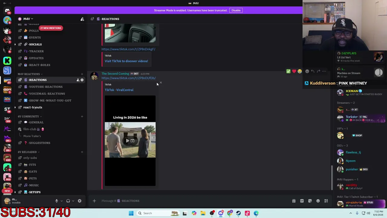Create a channel in 4V COMMUNITY
387x218 pixels.
[82, 117]
